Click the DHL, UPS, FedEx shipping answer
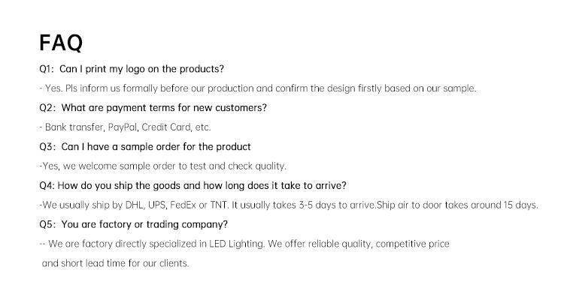This screenshot has height=300, width=564. click(289, 205)
